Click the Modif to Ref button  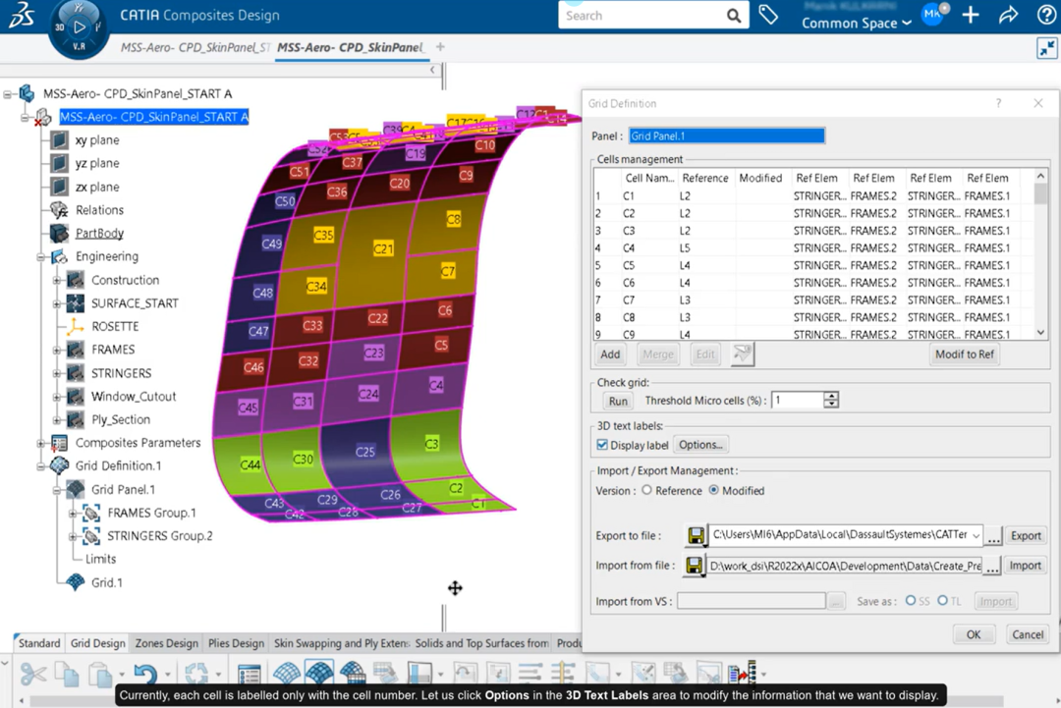click(x=965, y=354)
